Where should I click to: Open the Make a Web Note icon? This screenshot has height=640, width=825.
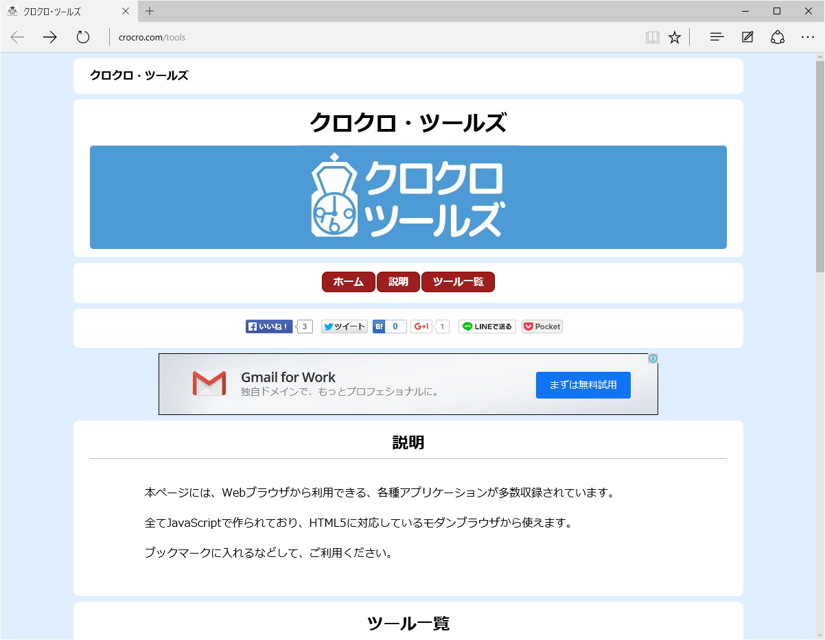[747, 37]
